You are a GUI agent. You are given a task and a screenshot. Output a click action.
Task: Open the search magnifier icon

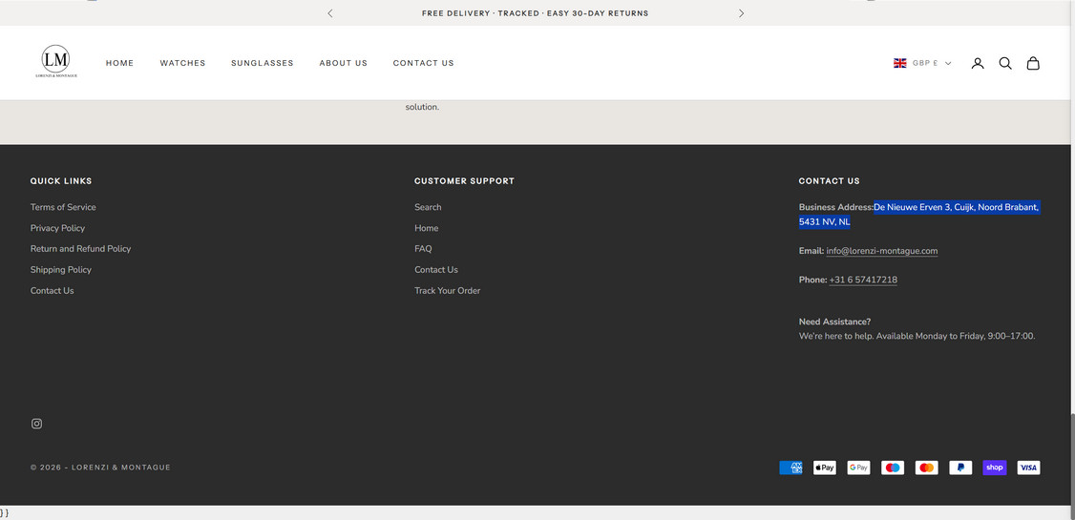point(1005,63)
